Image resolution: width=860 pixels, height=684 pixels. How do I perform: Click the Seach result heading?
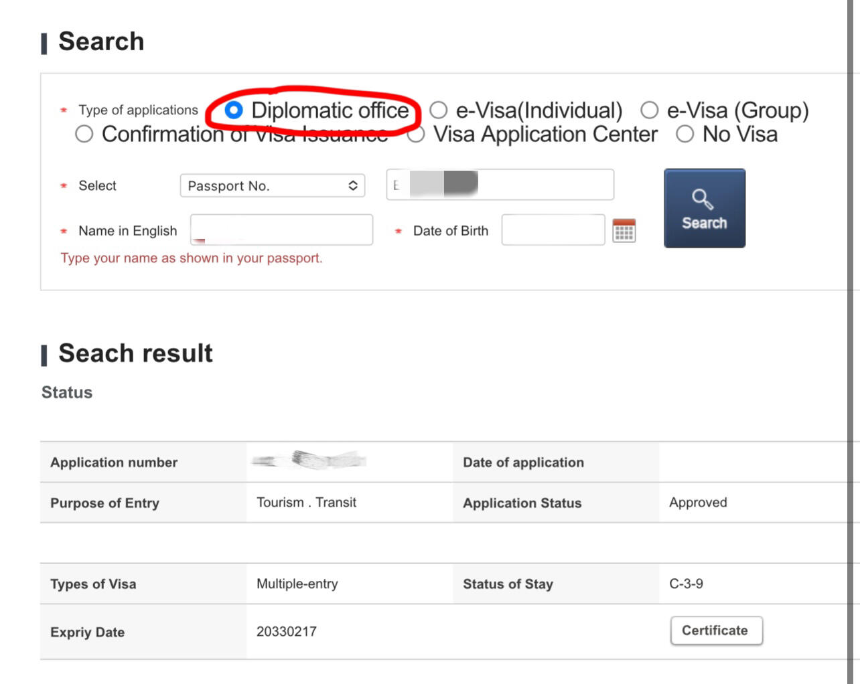point(135,353)
